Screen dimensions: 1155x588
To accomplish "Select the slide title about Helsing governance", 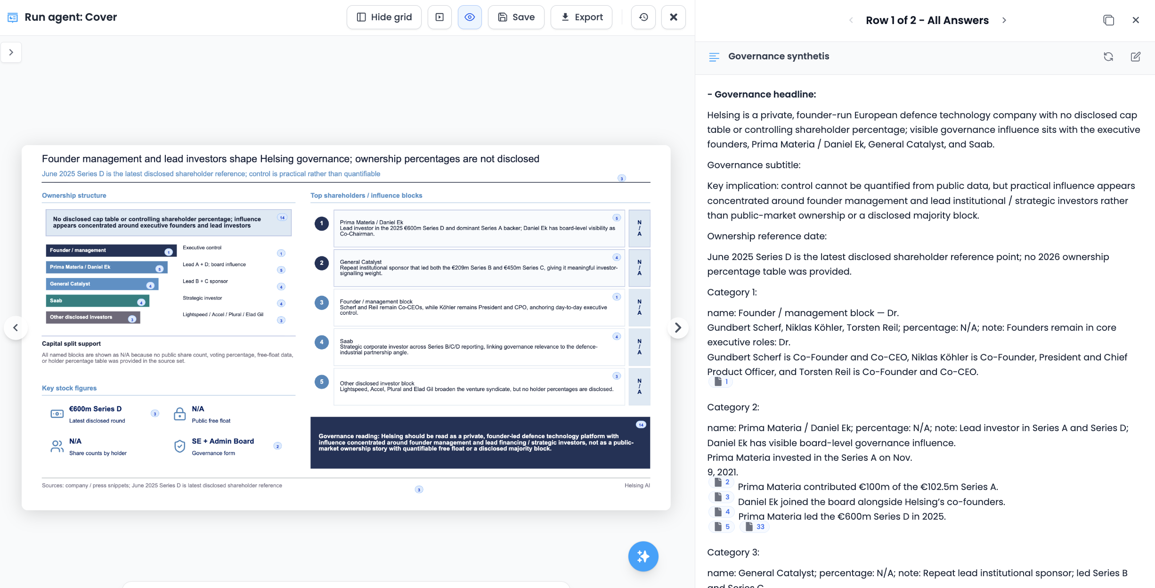I will pos(291,159).
